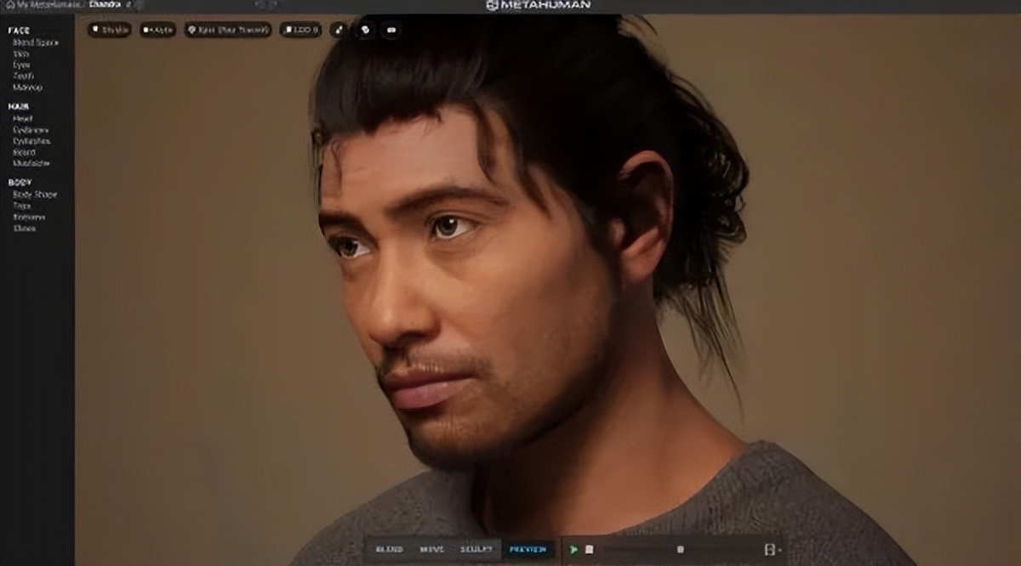The width and height of the screenshot is (1021, 566).
Task: Select Teeth under Face section
Action: [23, 76]
